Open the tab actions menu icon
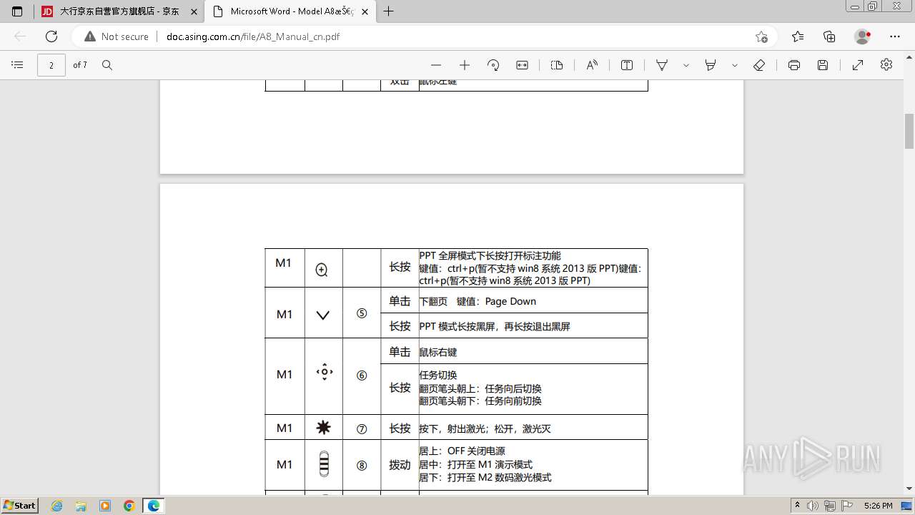 click(x=17, y=11)
